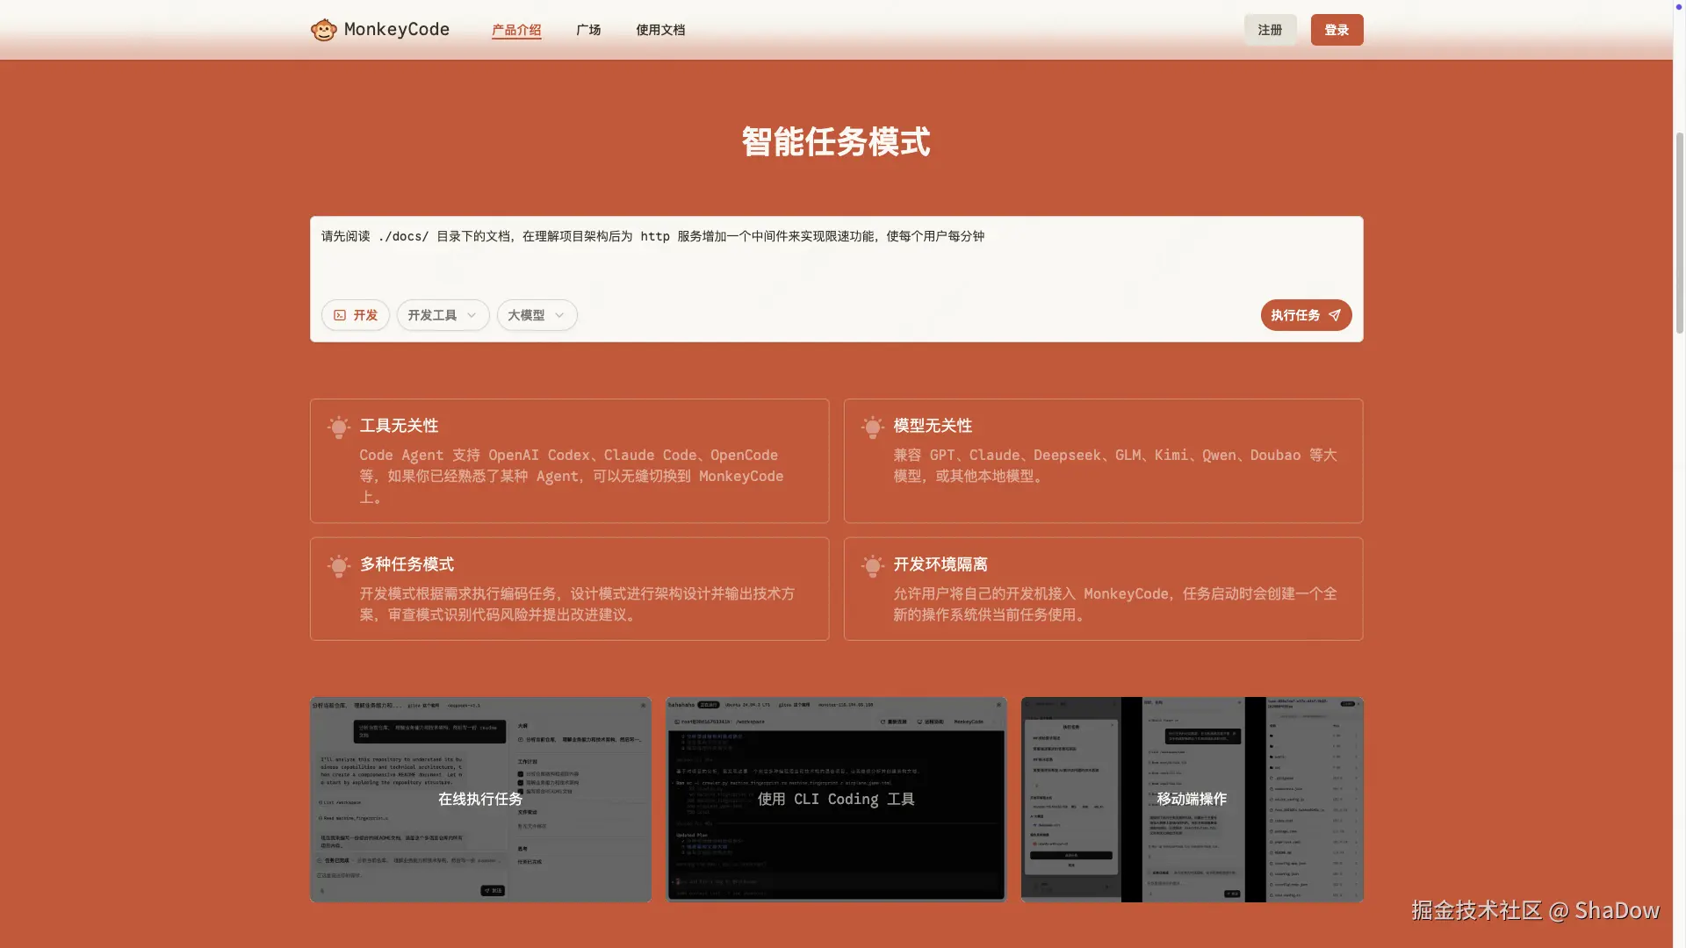Click the 注册 register button
Viewport: 1686px width, 948px height.
pyautogui.click(x=1269, y=29)
